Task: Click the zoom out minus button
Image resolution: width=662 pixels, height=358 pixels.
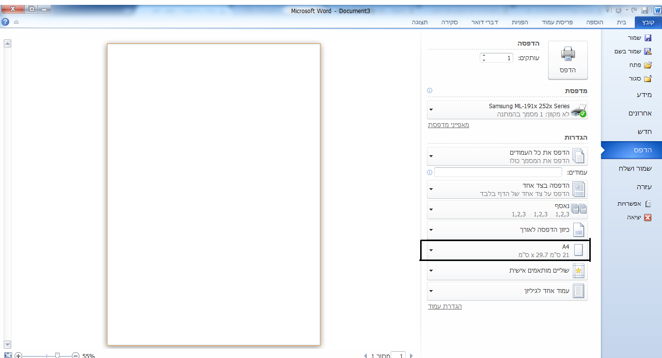Action: [x=76, y=356]
